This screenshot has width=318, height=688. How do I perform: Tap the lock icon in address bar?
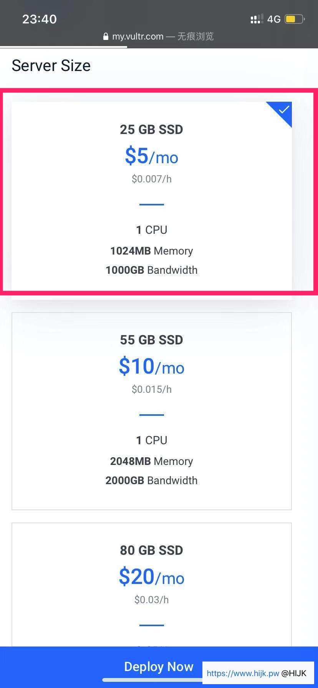pos(106,37)
